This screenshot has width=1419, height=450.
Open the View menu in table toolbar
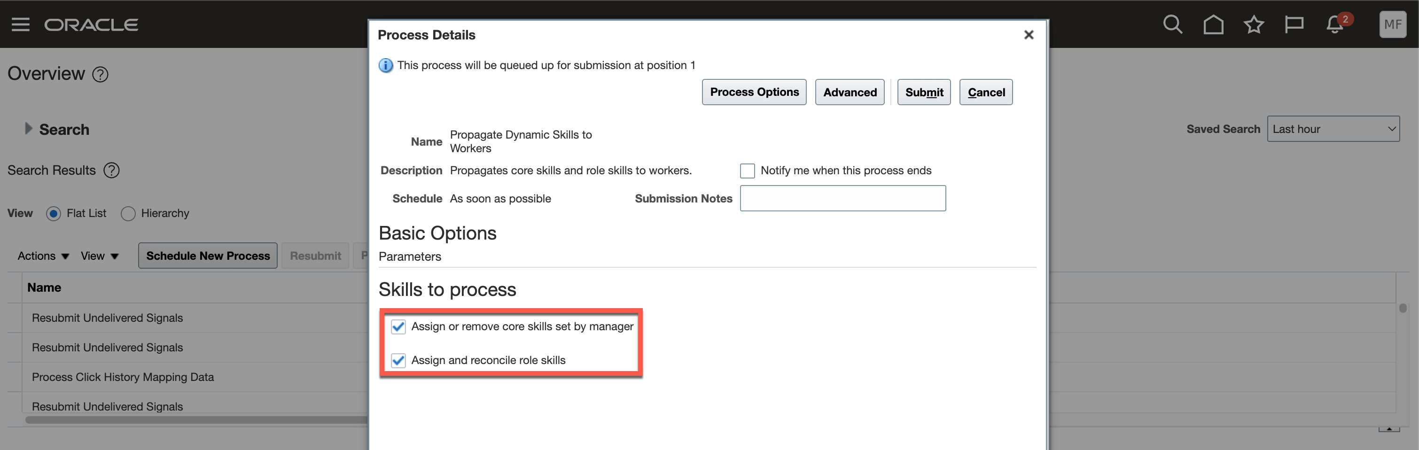click(99, 256)
